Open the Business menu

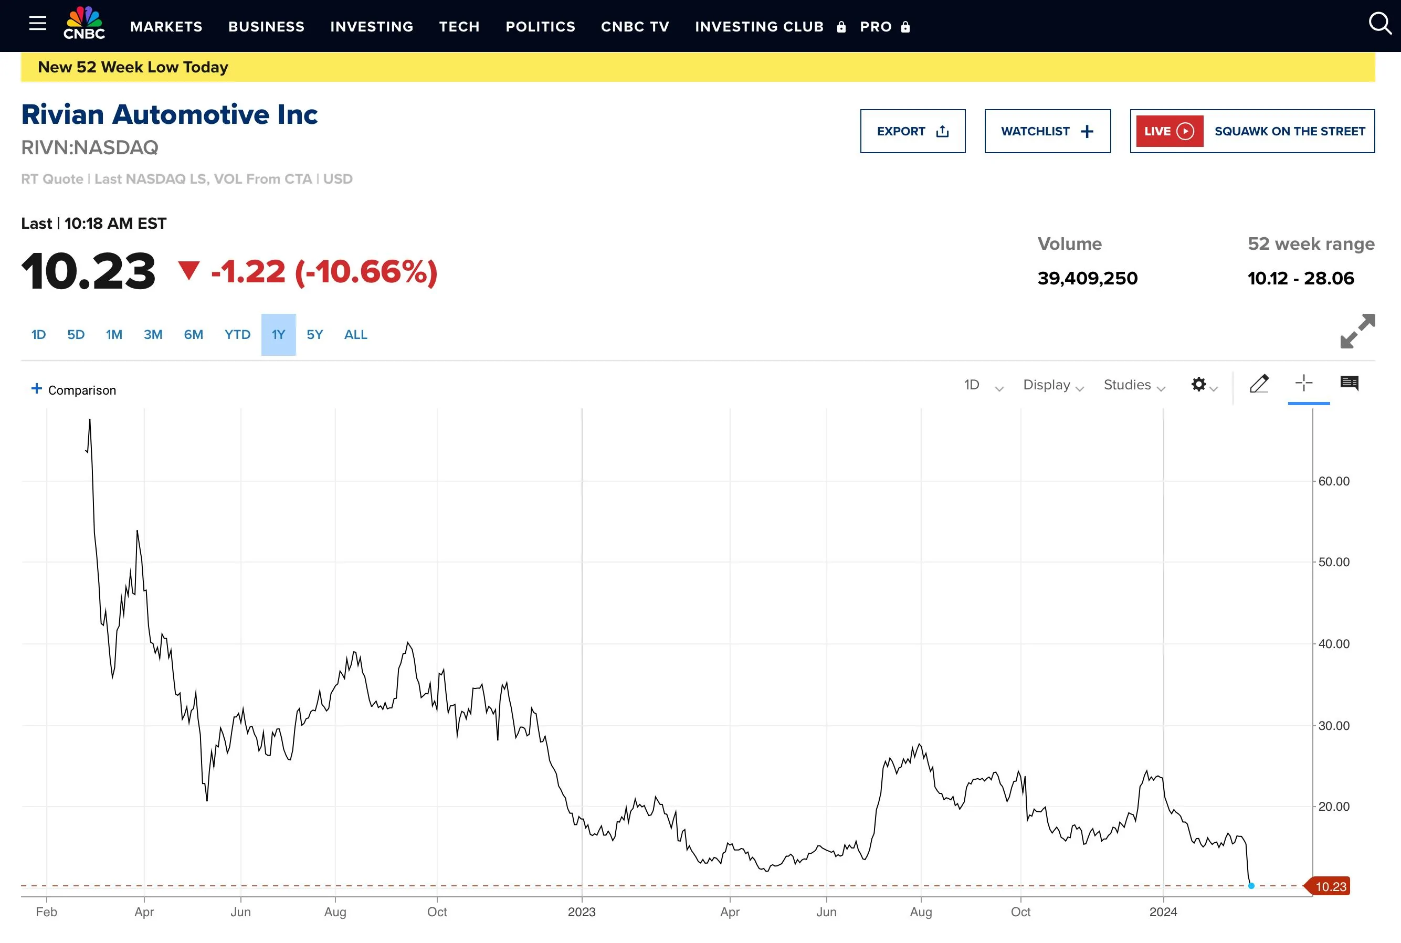point(267,26)
